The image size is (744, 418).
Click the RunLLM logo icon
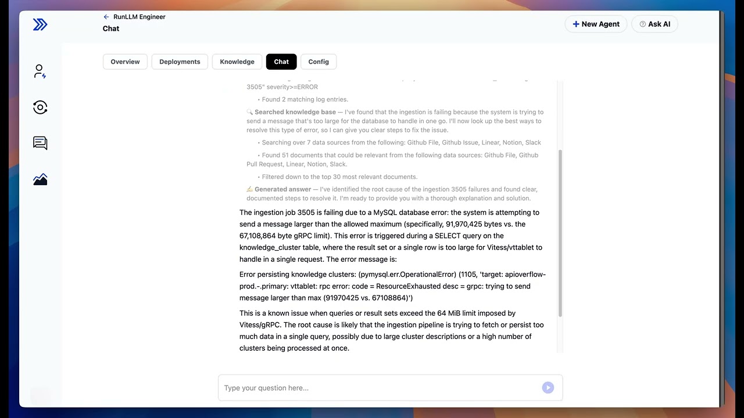click(40, 24)
